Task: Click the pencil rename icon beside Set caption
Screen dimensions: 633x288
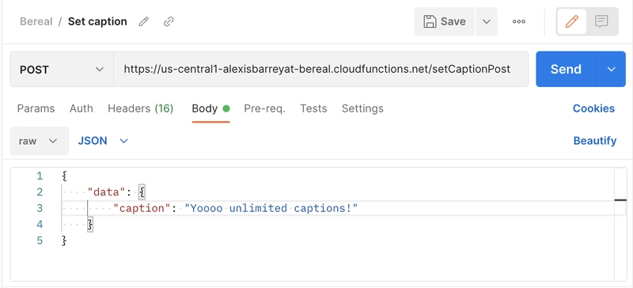Action: tap(143, 21)
